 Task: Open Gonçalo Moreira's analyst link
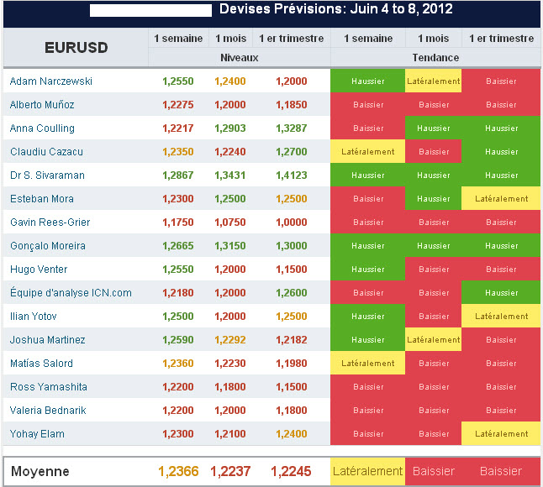pyautogui.click(x=48, y=246)
